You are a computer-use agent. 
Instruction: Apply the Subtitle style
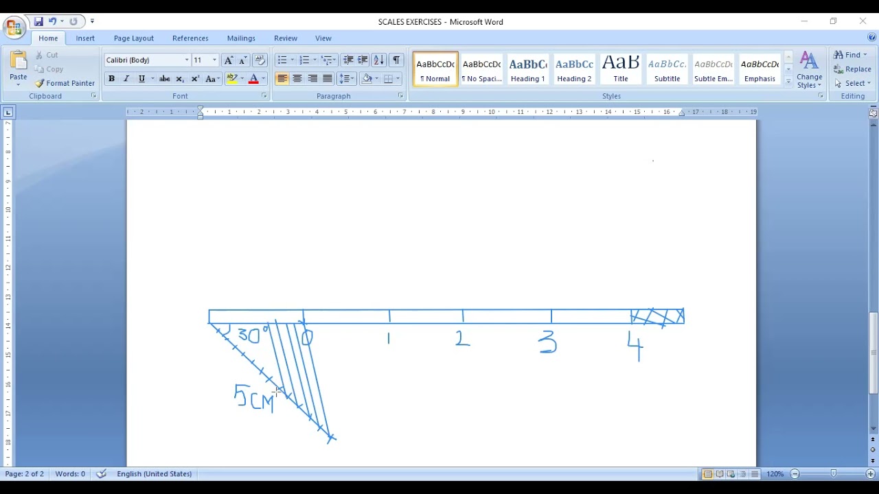click(667, 69)
